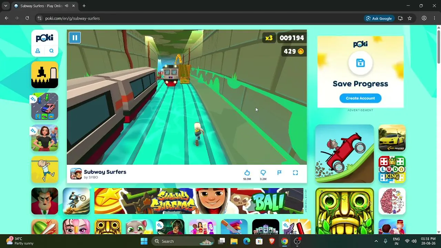Open the Poki search icon
The image size is (441, 248).
coord(51,51)
